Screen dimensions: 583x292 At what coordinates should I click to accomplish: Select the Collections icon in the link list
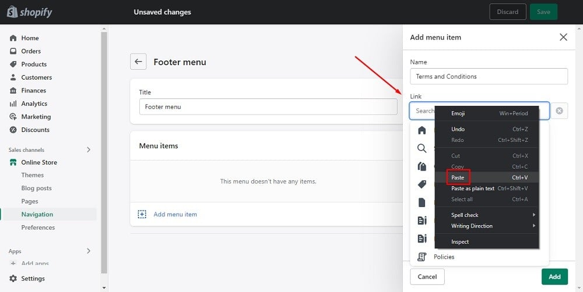pos(422,166)
